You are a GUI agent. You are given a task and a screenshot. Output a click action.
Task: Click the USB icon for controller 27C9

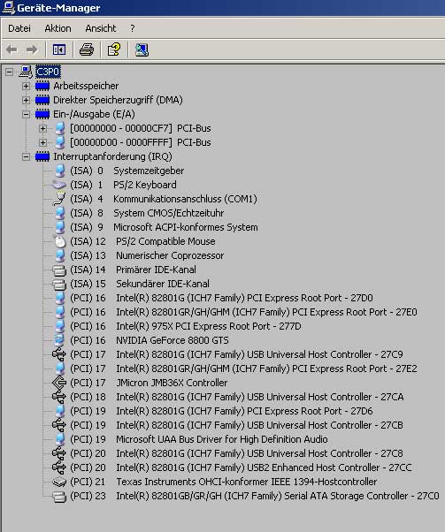click(x=59, y=354)
